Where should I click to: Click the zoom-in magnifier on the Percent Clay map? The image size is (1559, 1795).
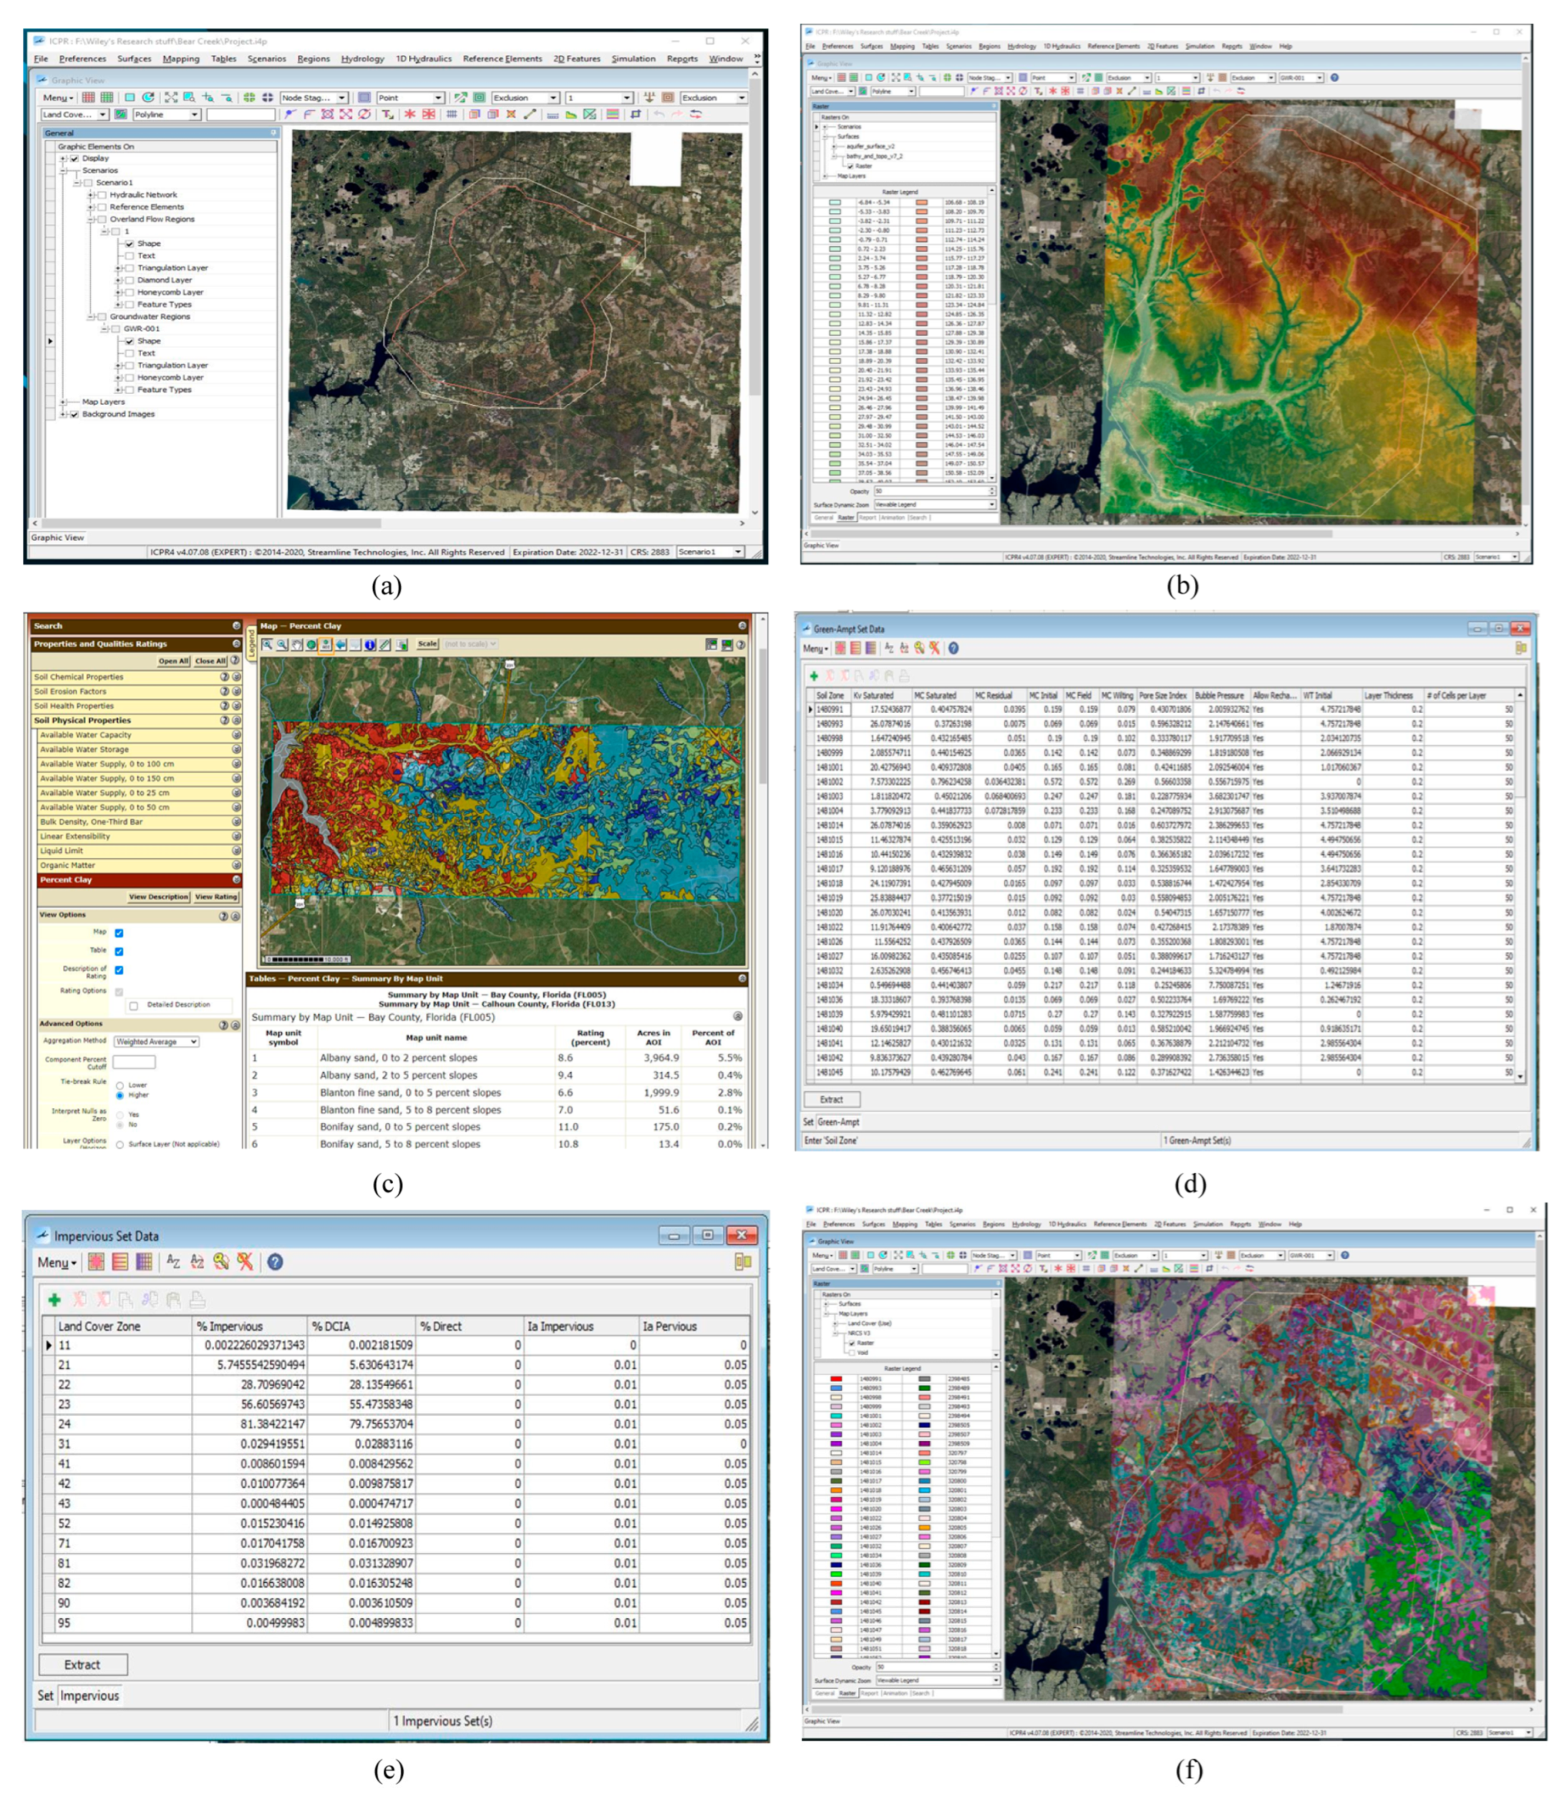pos(267,644)
